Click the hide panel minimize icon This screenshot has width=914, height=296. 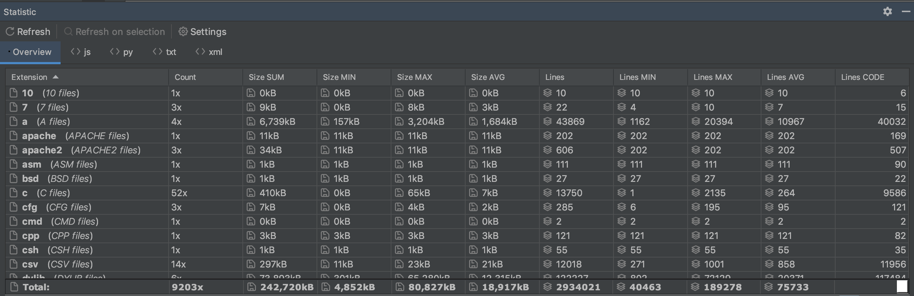pos(906,12)
